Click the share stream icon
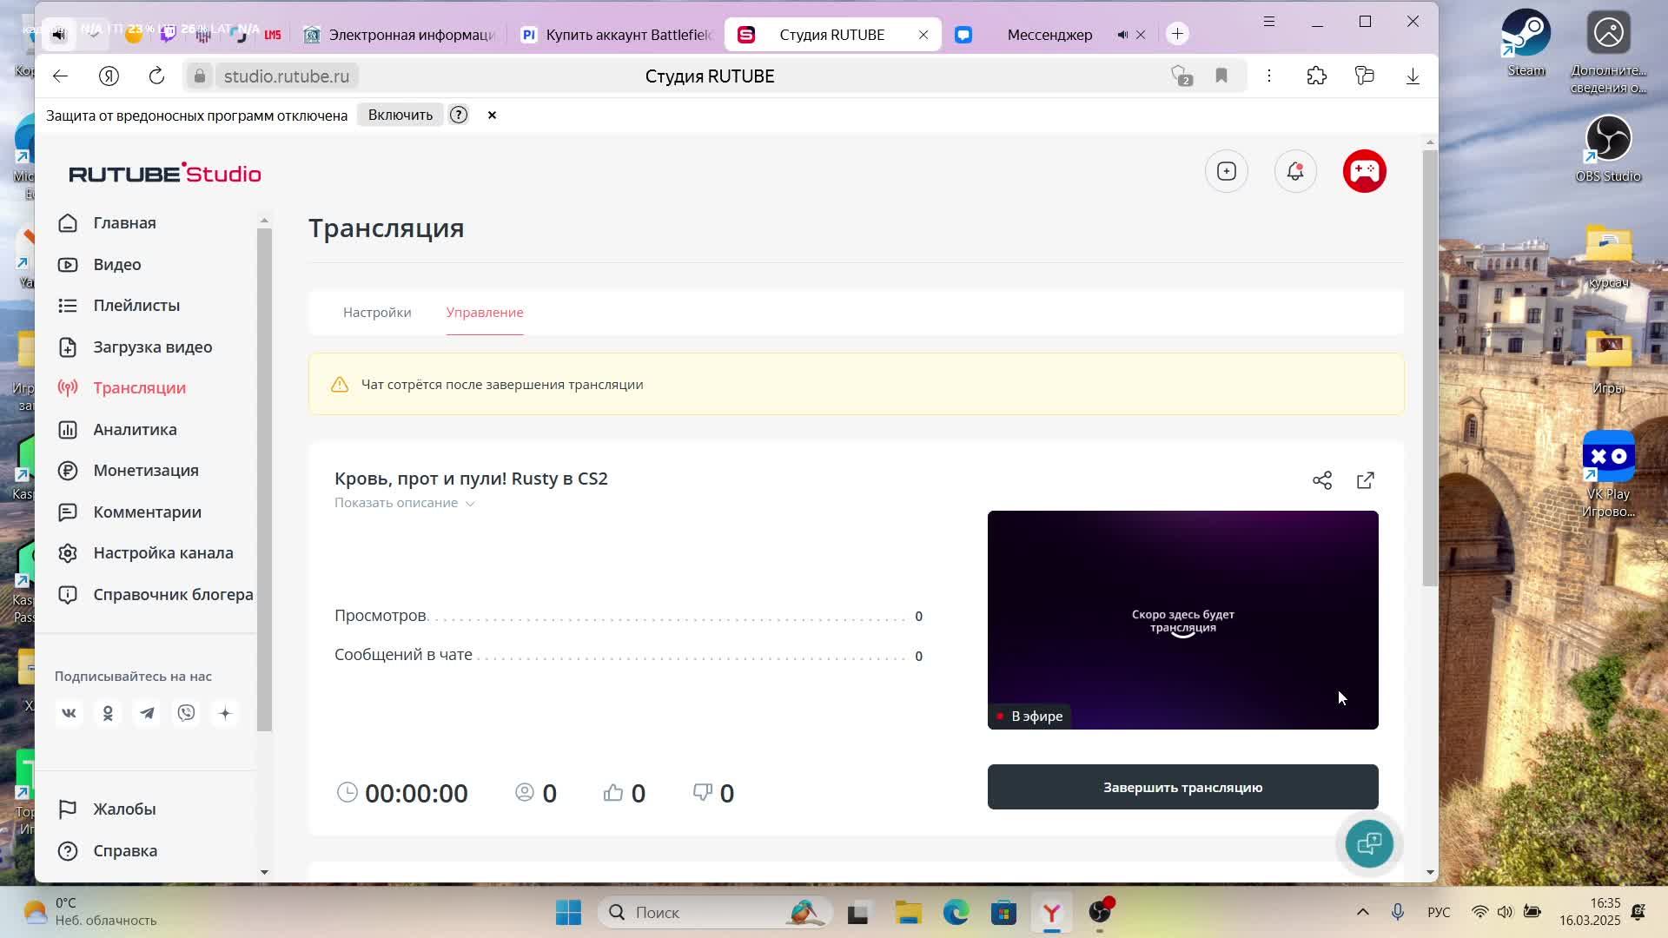Screen dimensions: 1668x938 [x=1322, y=480]
